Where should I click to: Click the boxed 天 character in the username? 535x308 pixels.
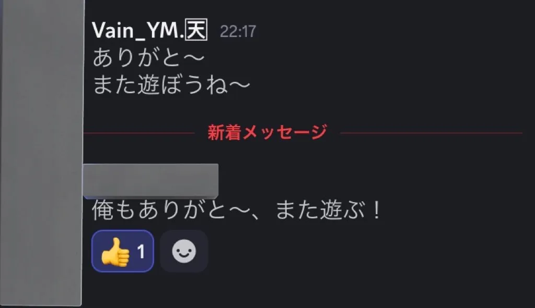(196, 30)
